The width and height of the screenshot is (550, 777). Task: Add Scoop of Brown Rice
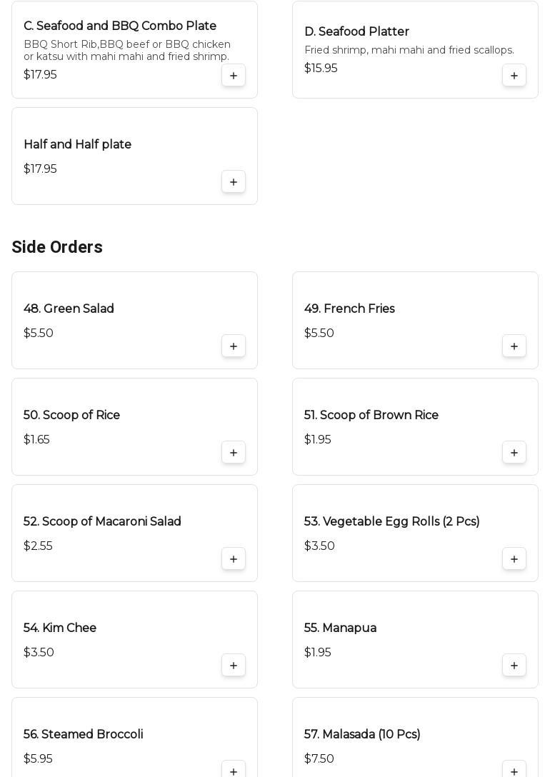514,453
